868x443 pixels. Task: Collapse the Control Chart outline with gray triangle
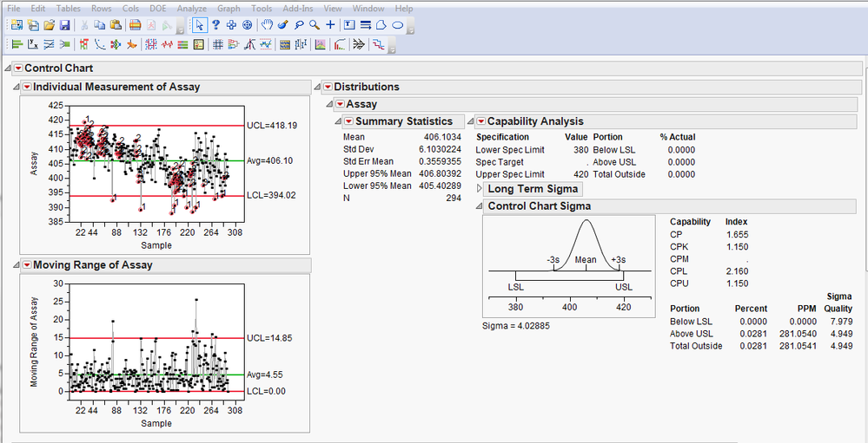(8, 68)
